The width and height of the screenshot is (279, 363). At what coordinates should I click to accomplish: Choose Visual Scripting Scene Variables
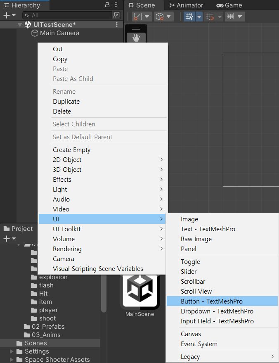tap(102, 269)
